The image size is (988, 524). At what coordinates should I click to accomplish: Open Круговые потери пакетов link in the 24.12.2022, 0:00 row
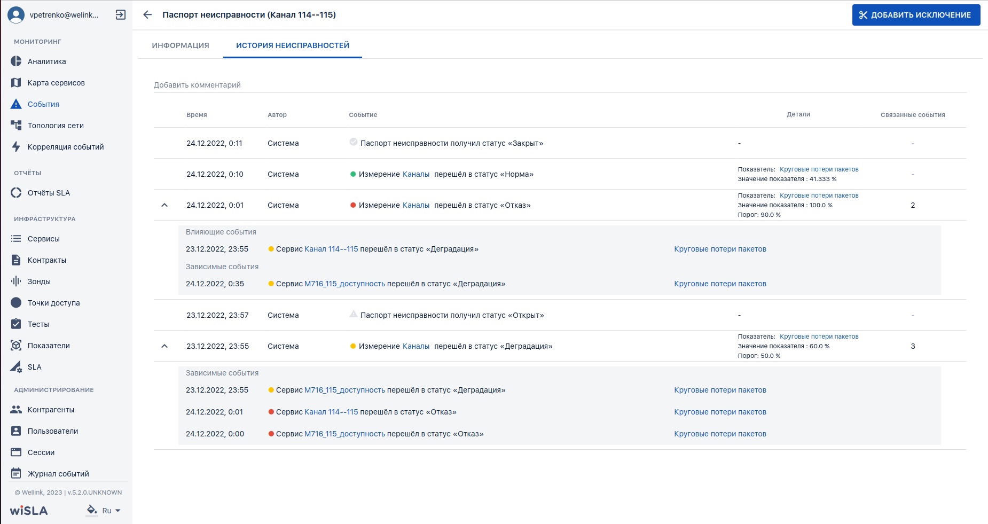click(720, 434)
